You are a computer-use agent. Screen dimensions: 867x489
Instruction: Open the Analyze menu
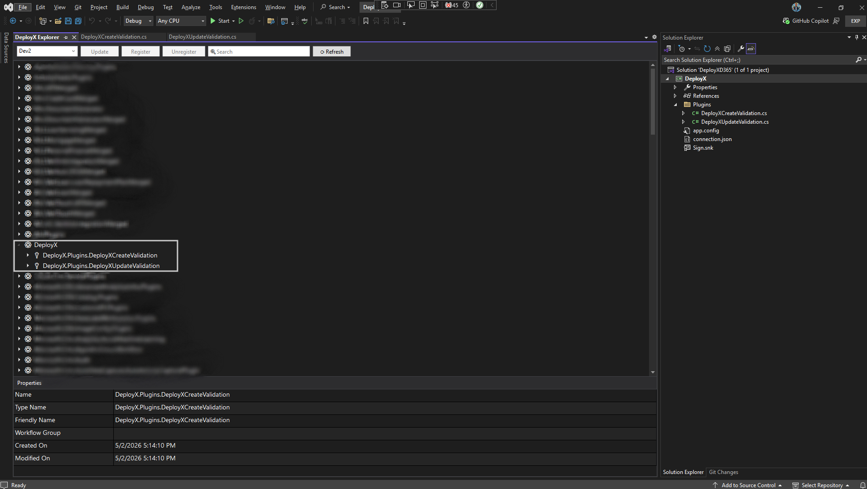[x=191, y=7]
